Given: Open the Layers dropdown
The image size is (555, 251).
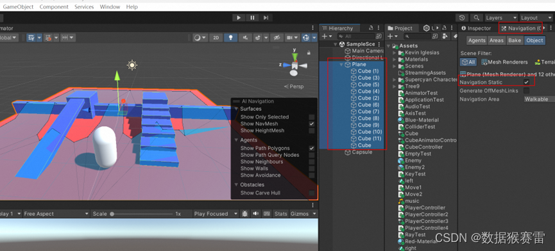Looking at the screenshot, I should pyautogui.click(x=501, y=18).
